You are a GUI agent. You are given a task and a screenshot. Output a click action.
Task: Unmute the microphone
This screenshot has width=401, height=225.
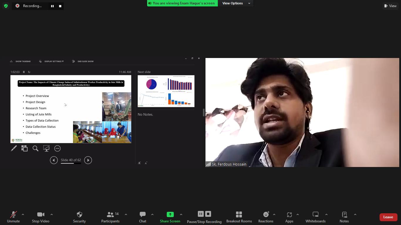pyautogui.click(x=13, y=217)
